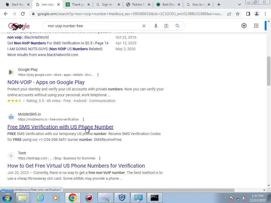Start a search by voice microphone
Image resolution: width=271 pixels, height=203 pixels.
156,26
